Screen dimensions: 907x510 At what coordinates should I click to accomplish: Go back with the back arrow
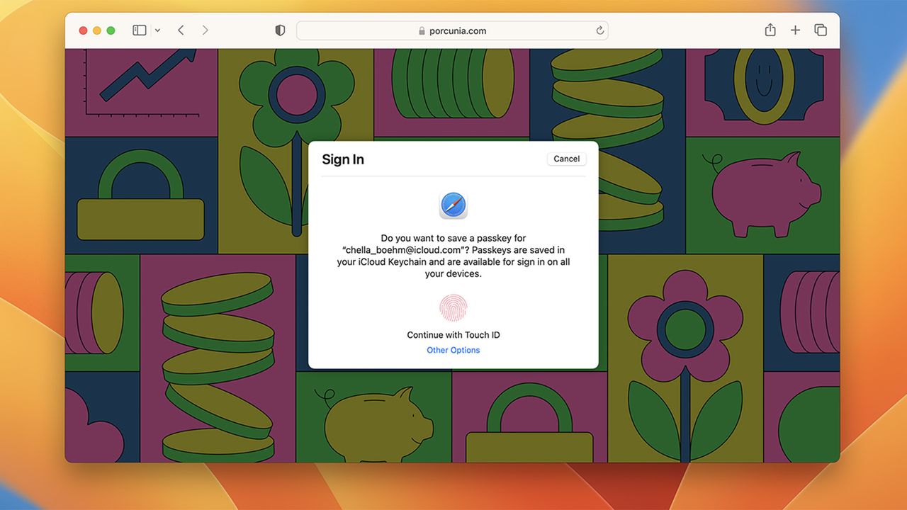[x=181, y=30]
